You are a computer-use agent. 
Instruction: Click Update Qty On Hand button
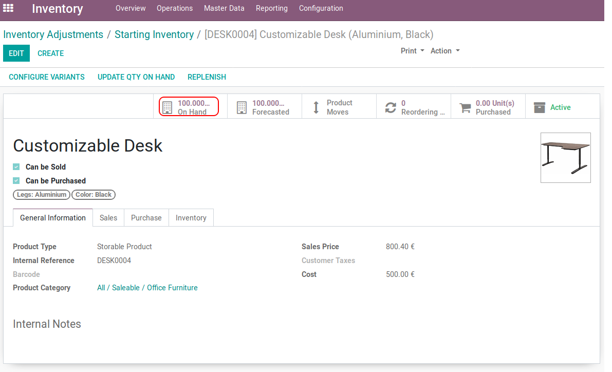(x=136, y=77)
